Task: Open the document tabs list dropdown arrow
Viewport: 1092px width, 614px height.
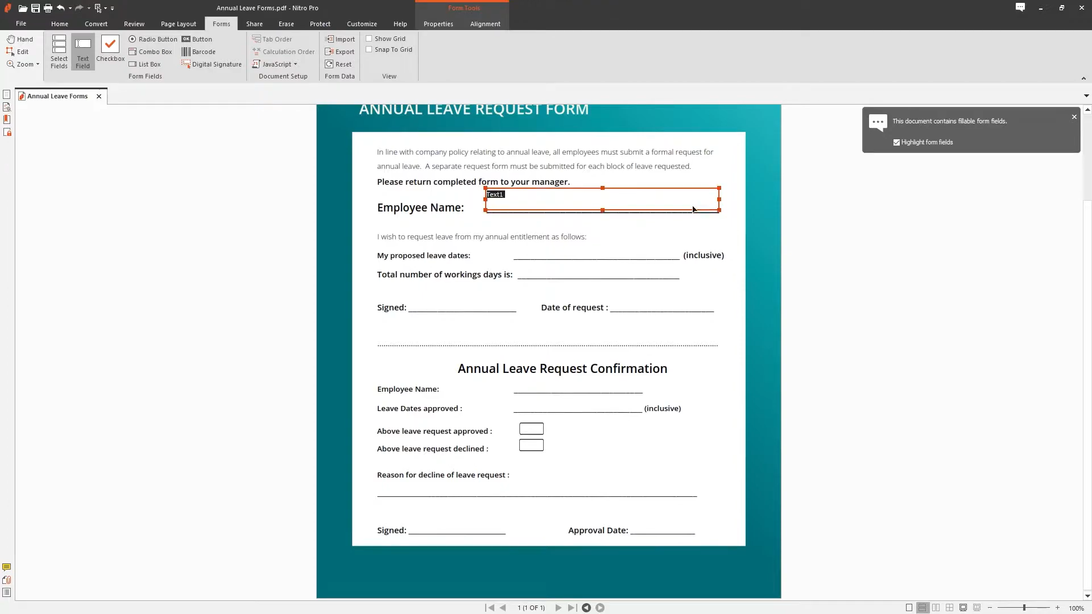Action: click(1086, 96)
